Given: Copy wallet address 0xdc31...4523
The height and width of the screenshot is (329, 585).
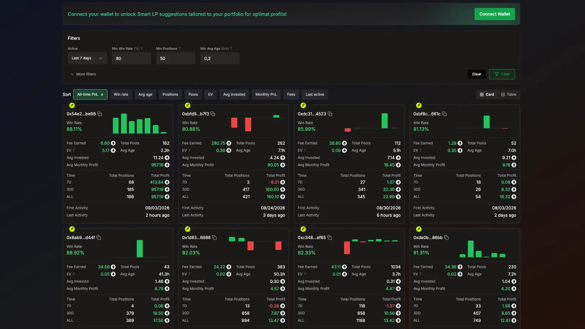Looking at the screenshot, I should 330,114.
